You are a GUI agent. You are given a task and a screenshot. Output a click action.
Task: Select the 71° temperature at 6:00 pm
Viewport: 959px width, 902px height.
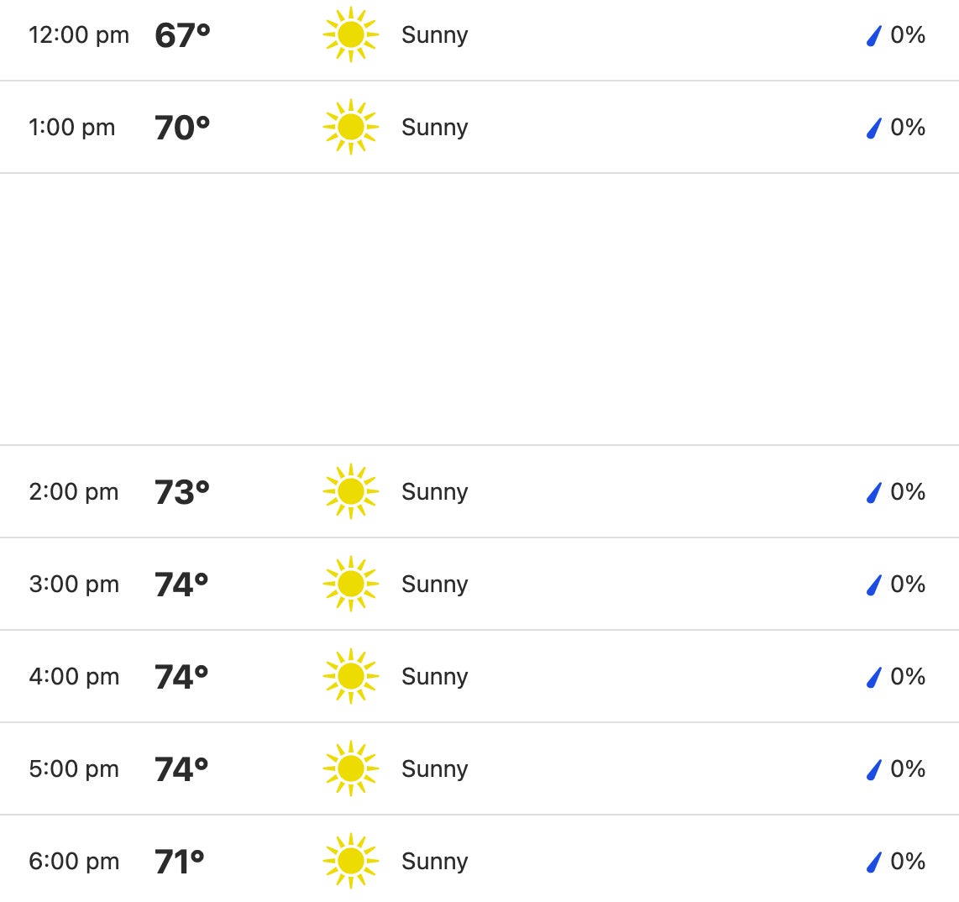(180, 862)
